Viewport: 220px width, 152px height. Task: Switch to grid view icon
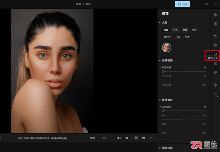(136, 138)
